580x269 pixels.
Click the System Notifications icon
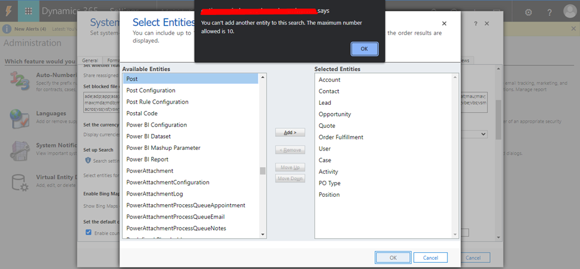[x=19, y=150]
